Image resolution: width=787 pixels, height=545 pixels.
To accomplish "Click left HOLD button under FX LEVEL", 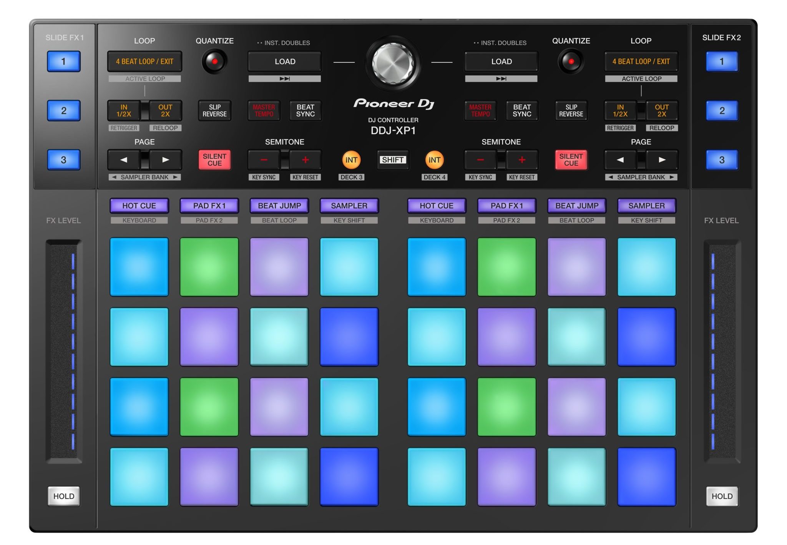I will coord(64,496).
